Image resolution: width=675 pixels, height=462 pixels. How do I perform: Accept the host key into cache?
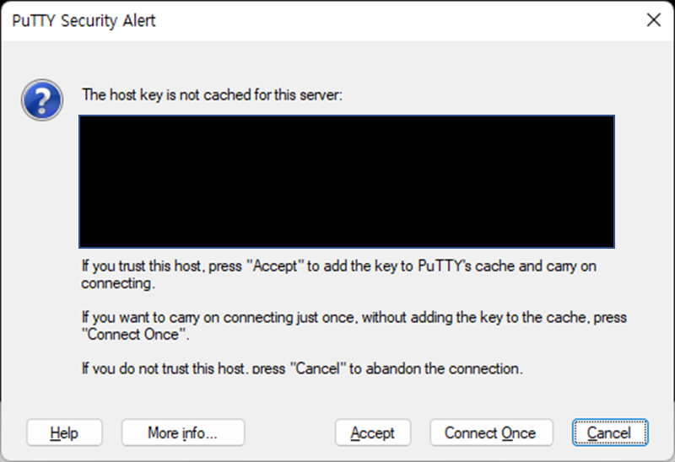373,432
